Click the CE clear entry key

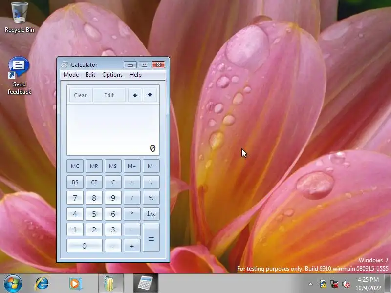click(x=94, y=182)
